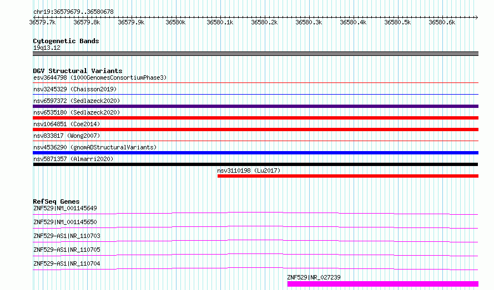
Task: Open variant nsv5871357 (Almarri2020) label
Action: pyautogui.click(x=73, y=159)
